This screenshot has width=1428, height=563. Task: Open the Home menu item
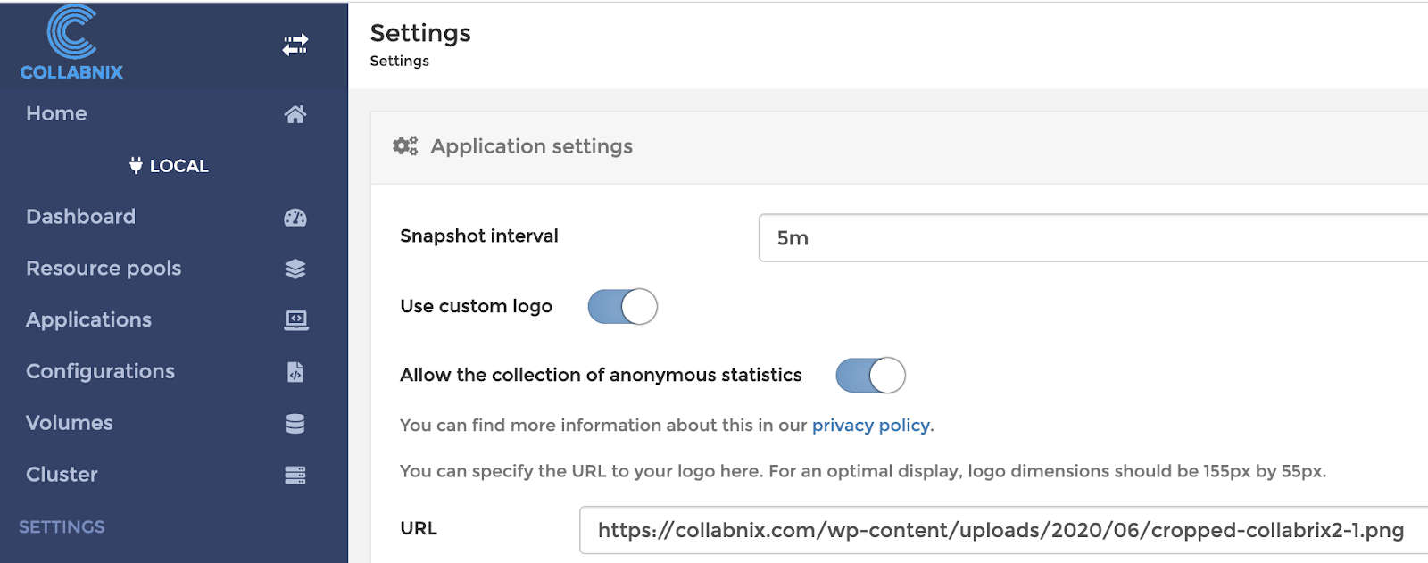pos(56,114)
